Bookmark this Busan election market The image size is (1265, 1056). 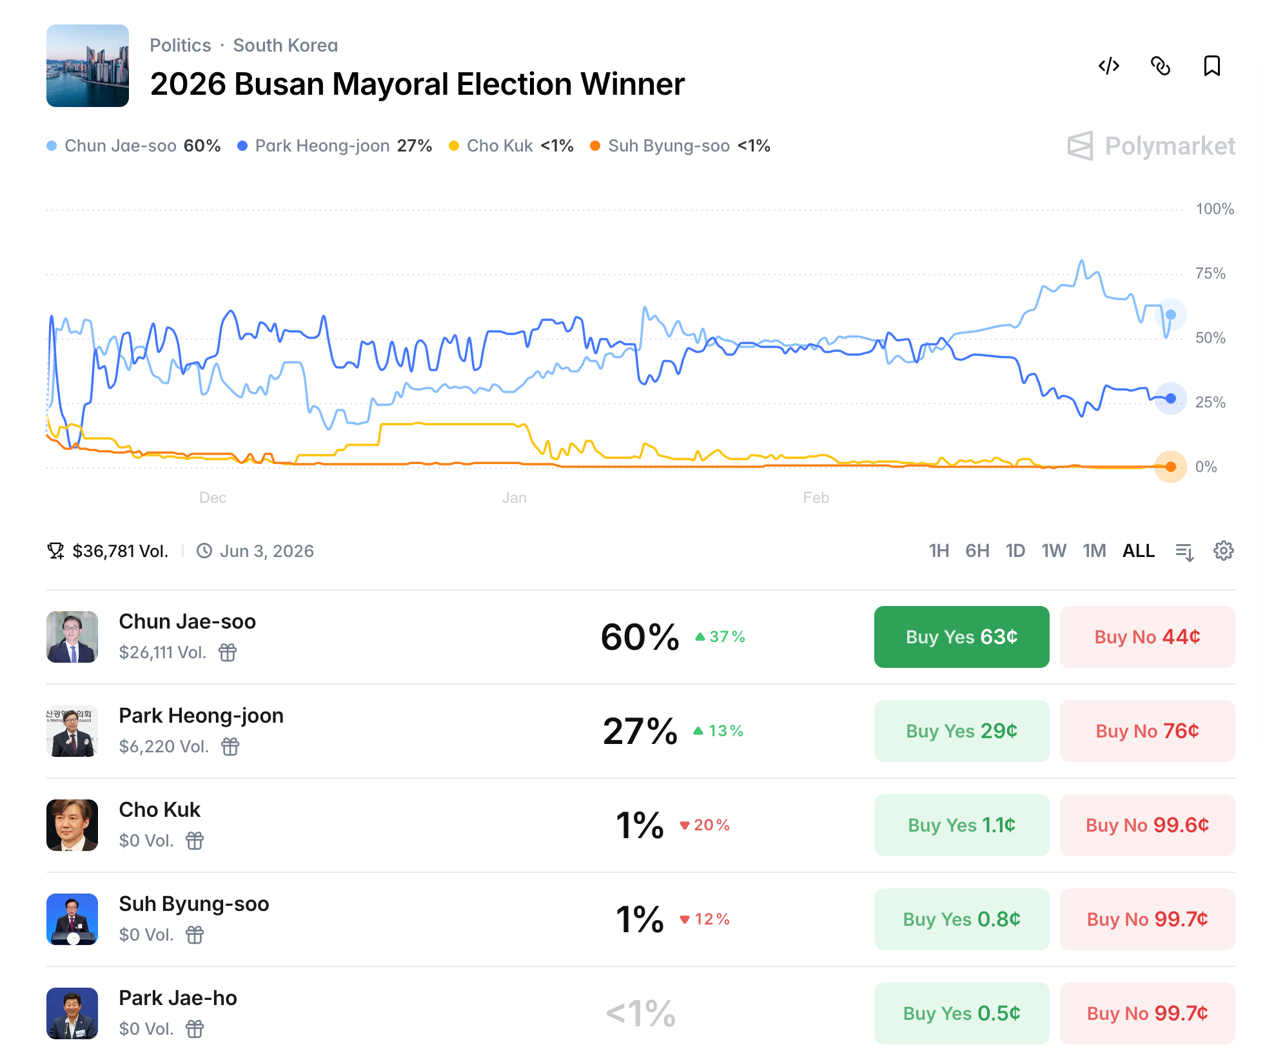pyautogui.click(x=1211, y=66)
